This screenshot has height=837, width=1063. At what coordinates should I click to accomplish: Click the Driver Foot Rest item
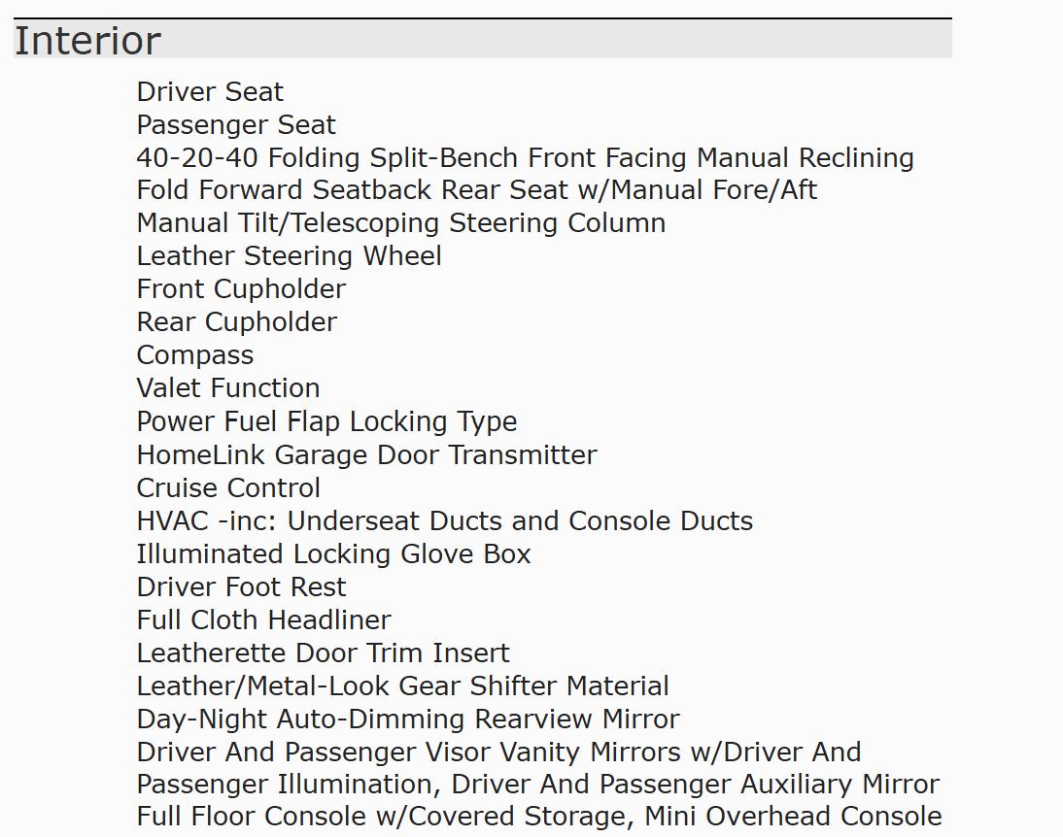241,586
